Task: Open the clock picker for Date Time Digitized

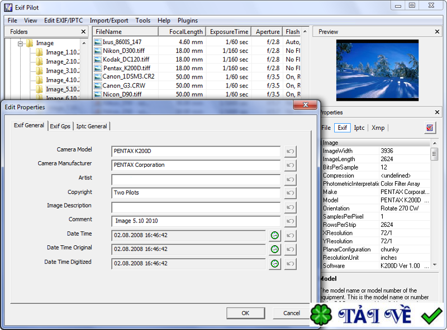Action: (275, 264)
